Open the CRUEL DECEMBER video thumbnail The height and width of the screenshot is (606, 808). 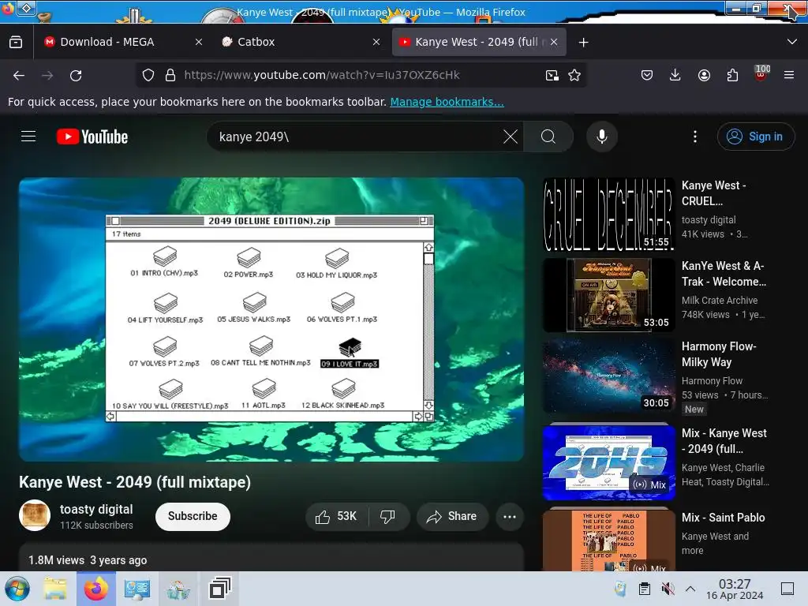608,215
